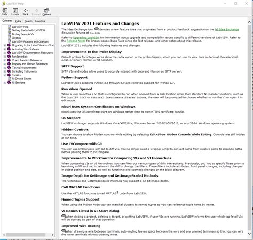Open the Upgrading LabVIEW link
Viewport: 253px width, 240px height.
[x=86, y=38]
